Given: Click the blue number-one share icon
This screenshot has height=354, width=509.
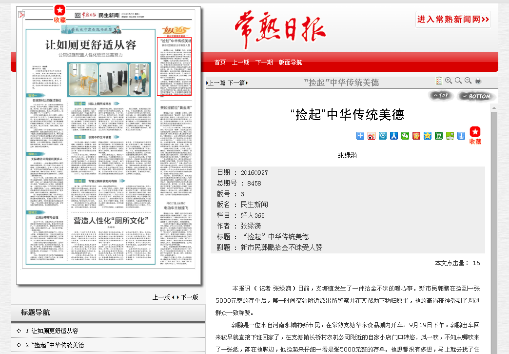Looking at the screenshot, I should [x=461, y=136].
